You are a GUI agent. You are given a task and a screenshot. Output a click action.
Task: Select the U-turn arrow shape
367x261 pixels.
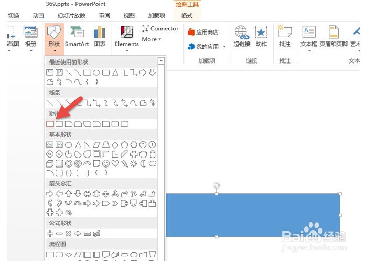click(x=134, y=194)
